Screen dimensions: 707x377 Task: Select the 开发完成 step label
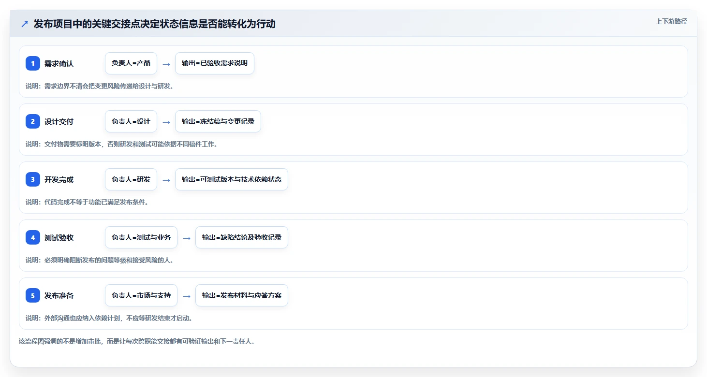coord(59,179)
